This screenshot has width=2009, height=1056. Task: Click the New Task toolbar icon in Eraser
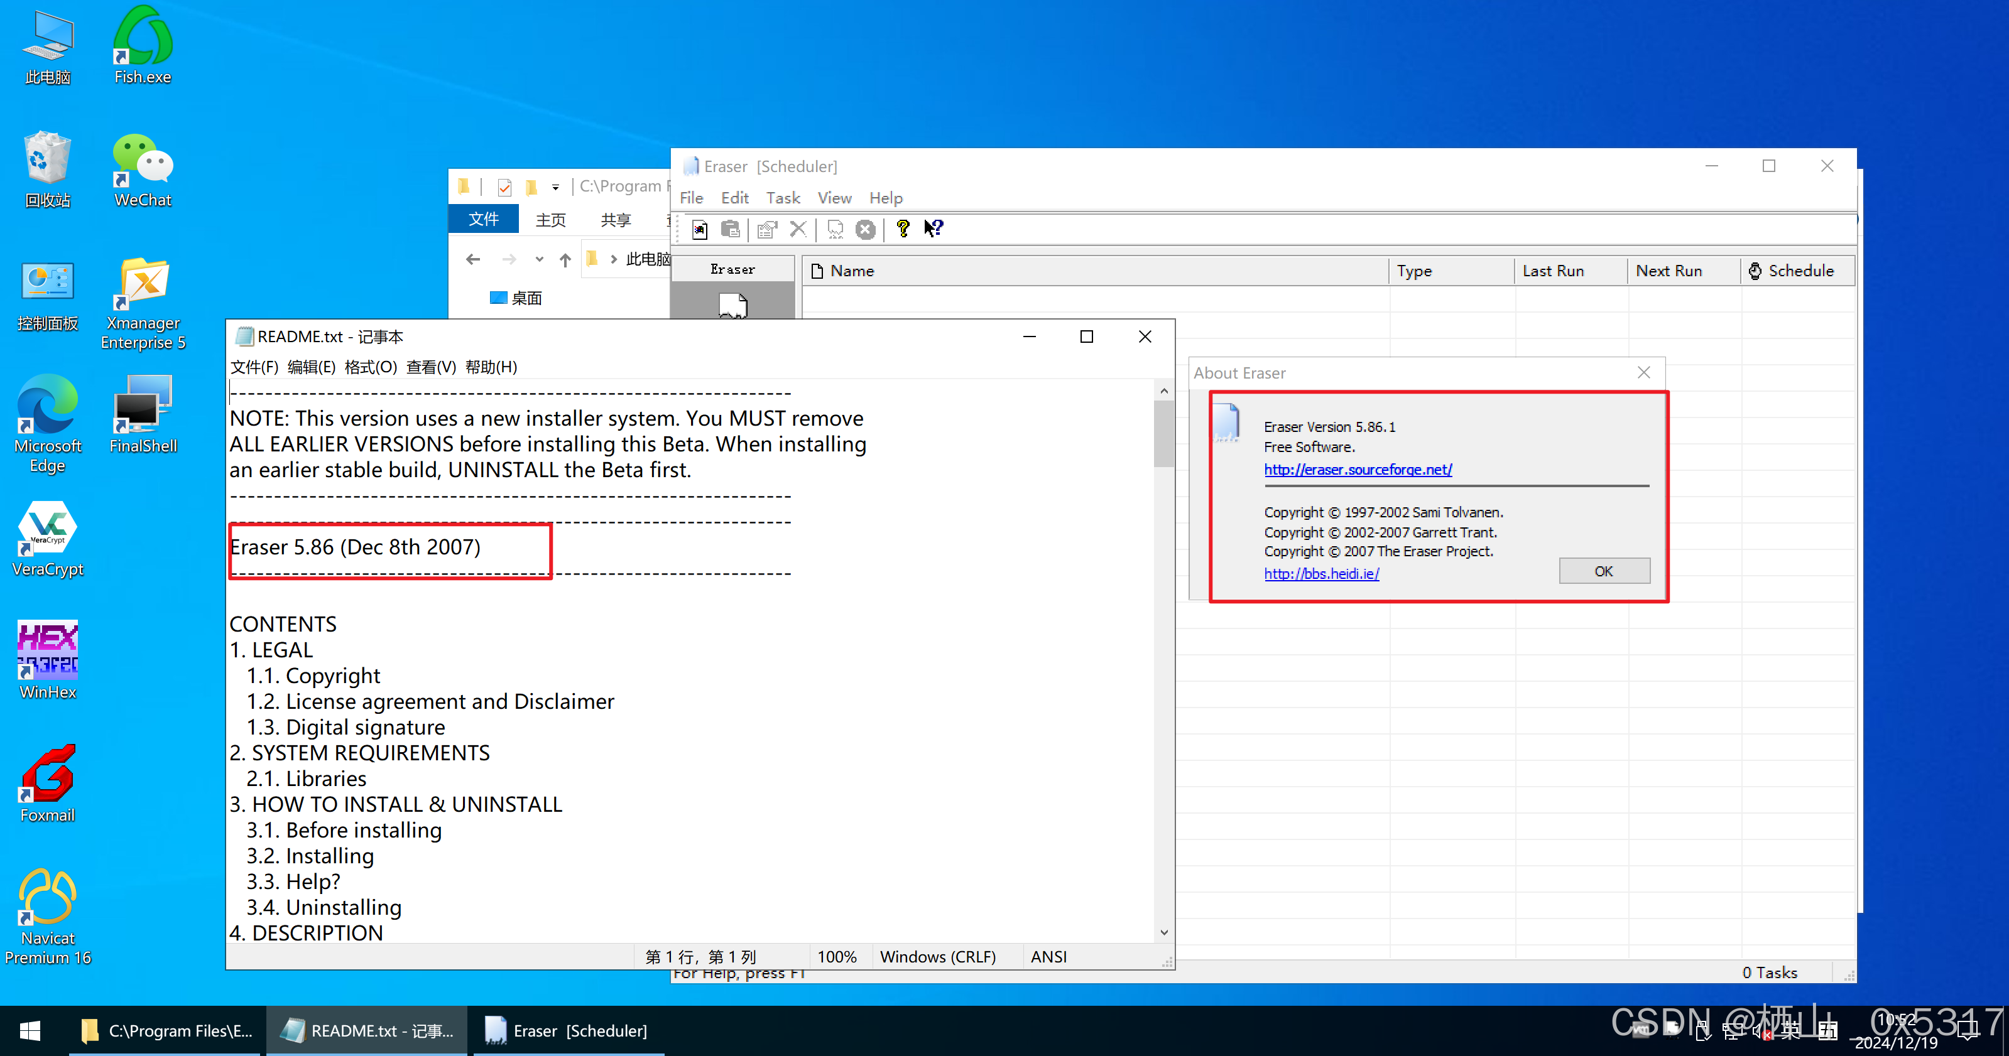pyautogui.click(x=700, y=229)
